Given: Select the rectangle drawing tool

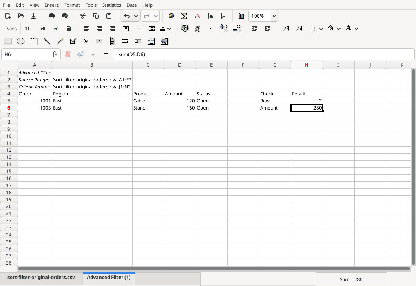Looking at the screenshot, I should 7,41.
